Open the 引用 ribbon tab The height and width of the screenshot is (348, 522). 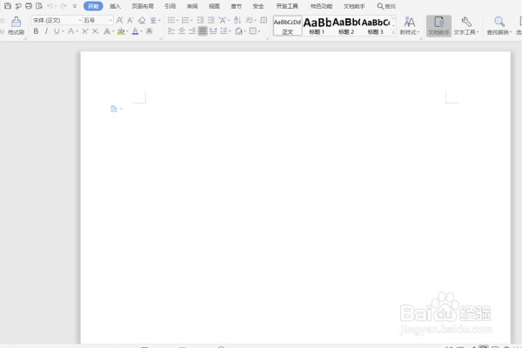click(171, 6)
